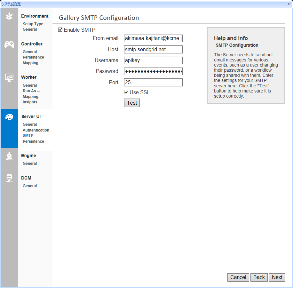Focus the Host text field
The image size is (293, 288).
153,49
